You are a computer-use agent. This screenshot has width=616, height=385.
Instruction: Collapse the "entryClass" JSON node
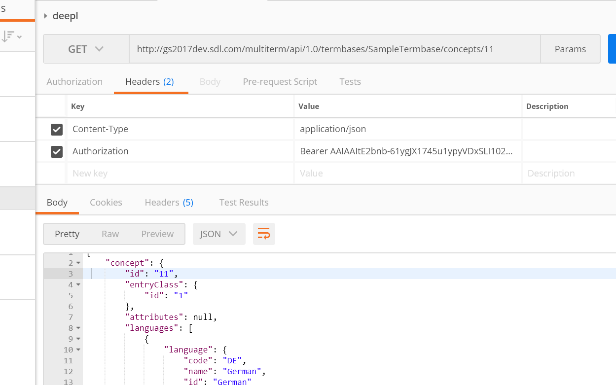pos(78,285)
